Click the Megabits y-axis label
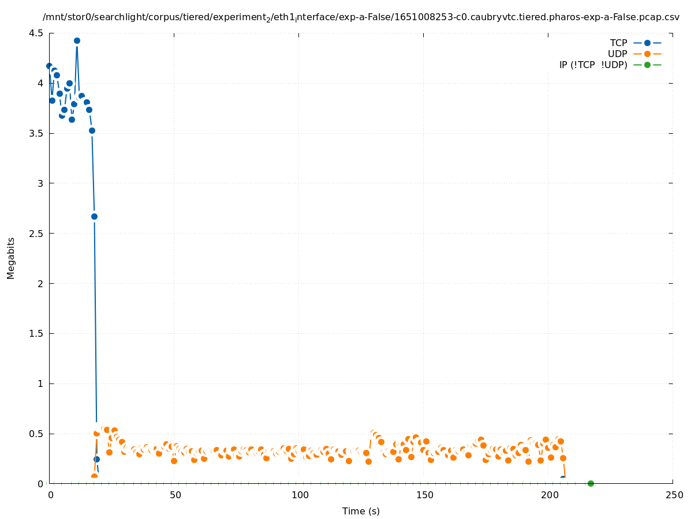691x519 pixels. [x=11, y=258]
